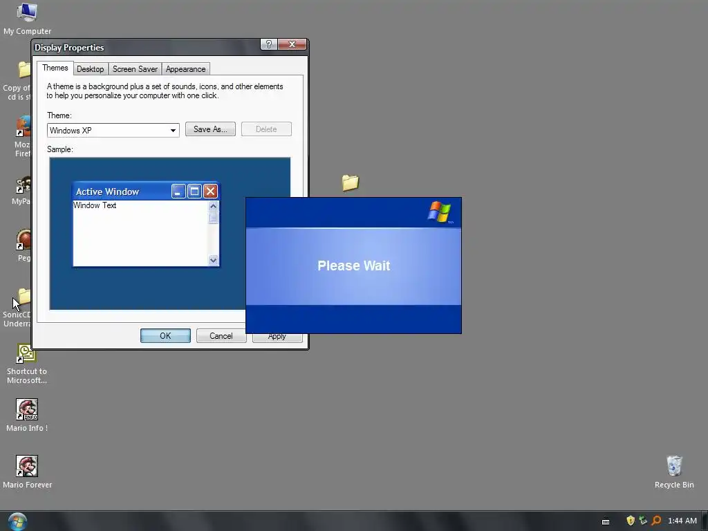Viewport: 708px width, 531px height.
Task: Click the Windows flag logo in Please Wait box
Action: (x=439, y=212)
